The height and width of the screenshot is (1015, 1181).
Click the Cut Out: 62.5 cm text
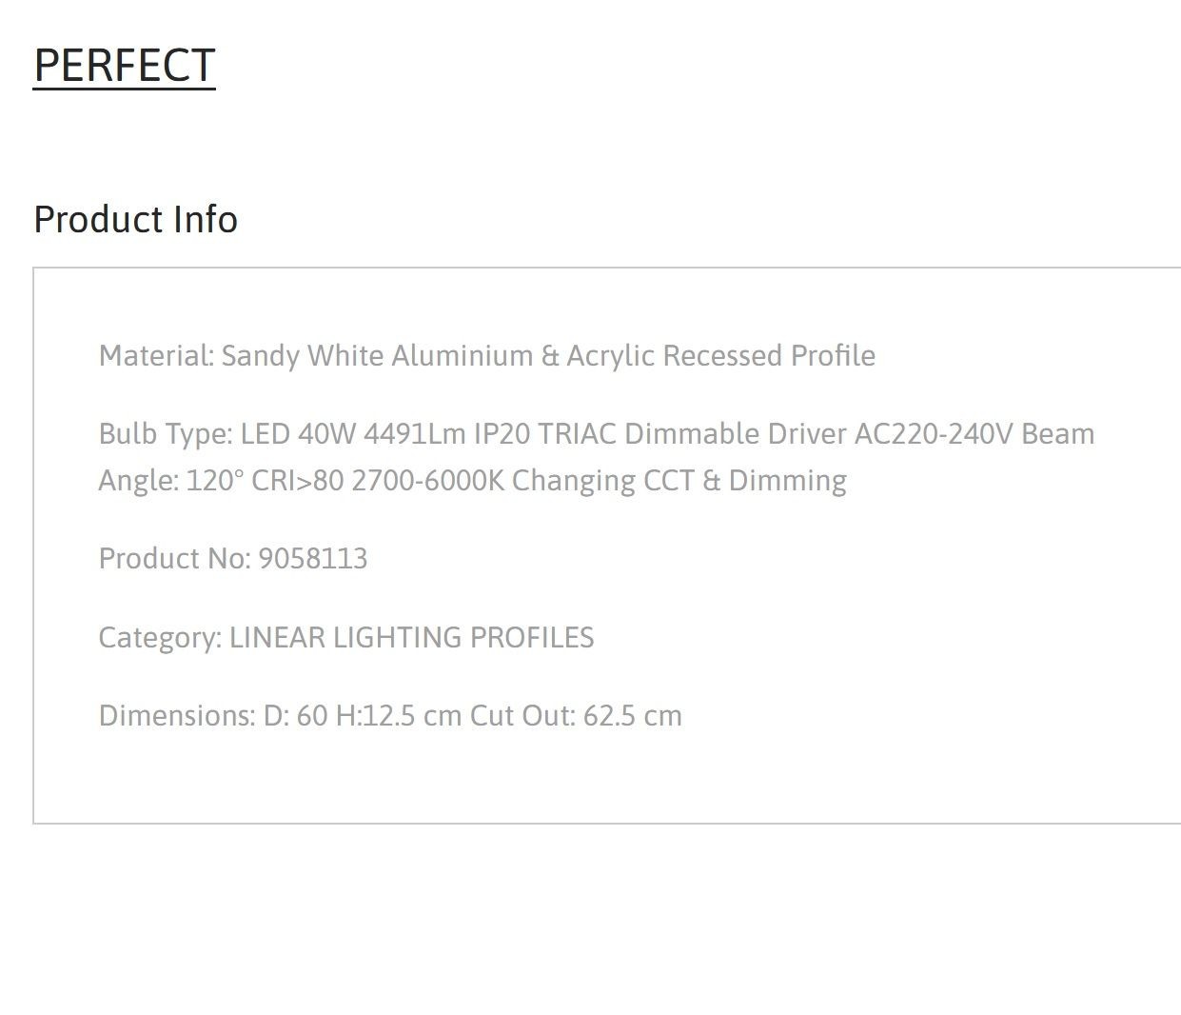tap(576, 715)
